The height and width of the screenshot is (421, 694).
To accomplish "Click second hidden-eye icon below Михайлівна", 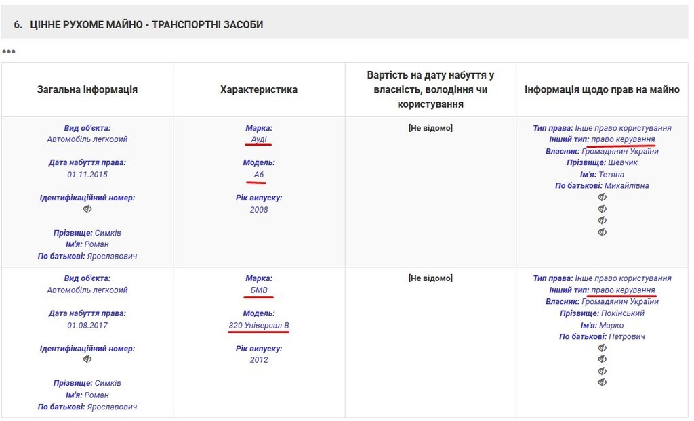I will (602, 209).
